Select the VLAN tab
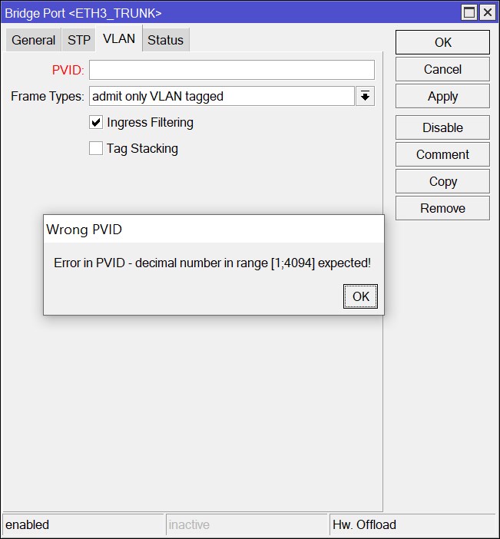The image size is (500, 539). [x=119, y=39]
